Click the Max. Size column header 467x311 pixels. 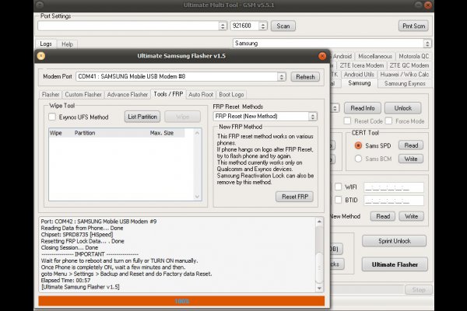[162, 133]
